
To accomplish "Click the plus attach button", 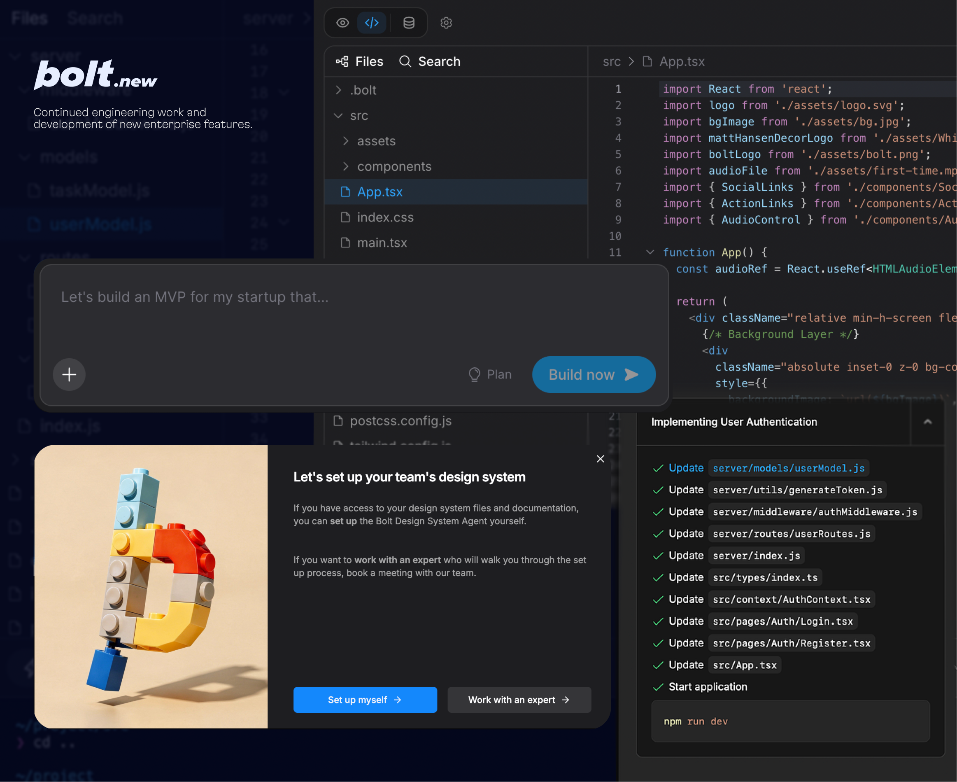I will (69, 374).
